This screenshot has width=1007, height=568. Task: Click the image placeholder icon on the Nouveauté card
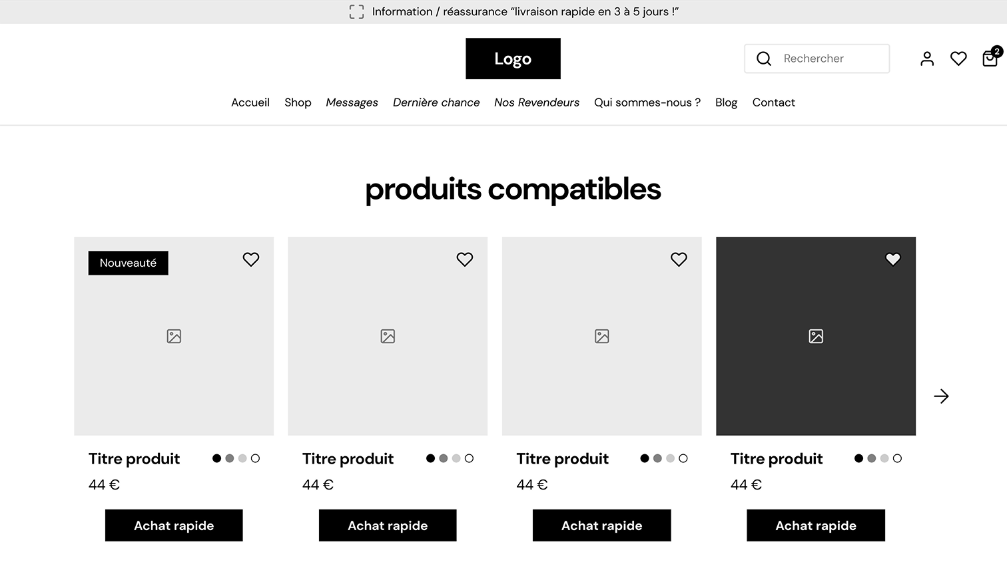[174, 337]
